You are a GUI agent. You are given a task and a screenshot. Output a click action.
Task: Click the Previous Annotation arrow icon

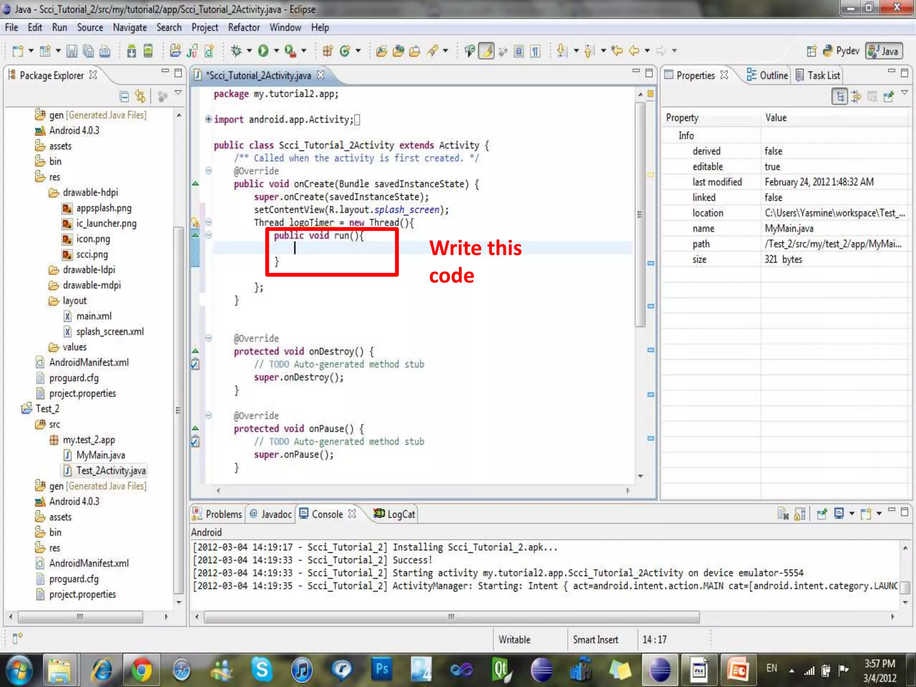coord(589,51)
